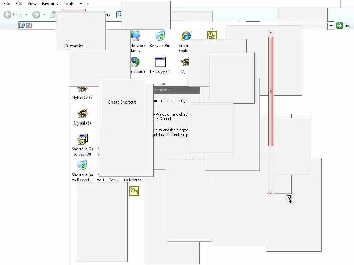Open the Tools menu
The image size is (354, 265).
click(68, 3)
